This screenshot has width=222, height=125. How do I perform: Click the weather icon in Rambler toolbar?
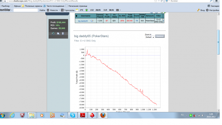point(77,10)
